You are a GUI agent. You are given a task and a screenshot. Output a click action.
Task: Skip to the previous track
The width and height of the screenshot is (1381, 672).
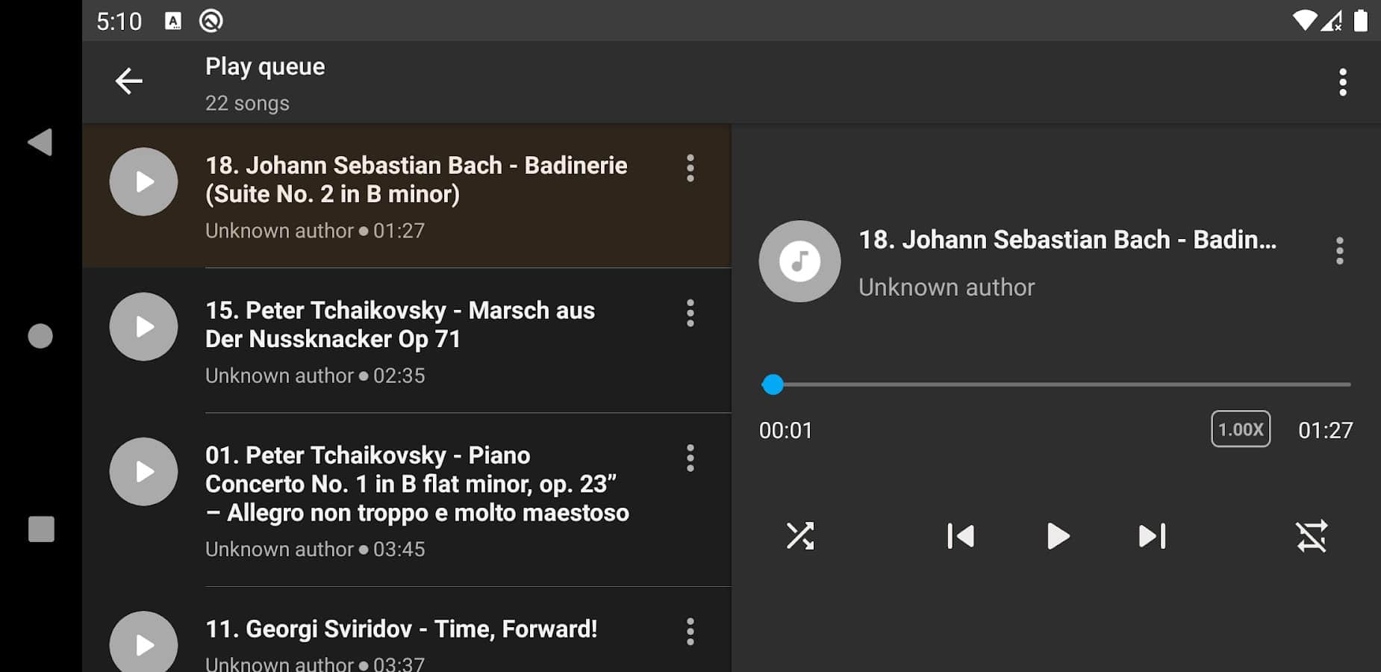961,536
